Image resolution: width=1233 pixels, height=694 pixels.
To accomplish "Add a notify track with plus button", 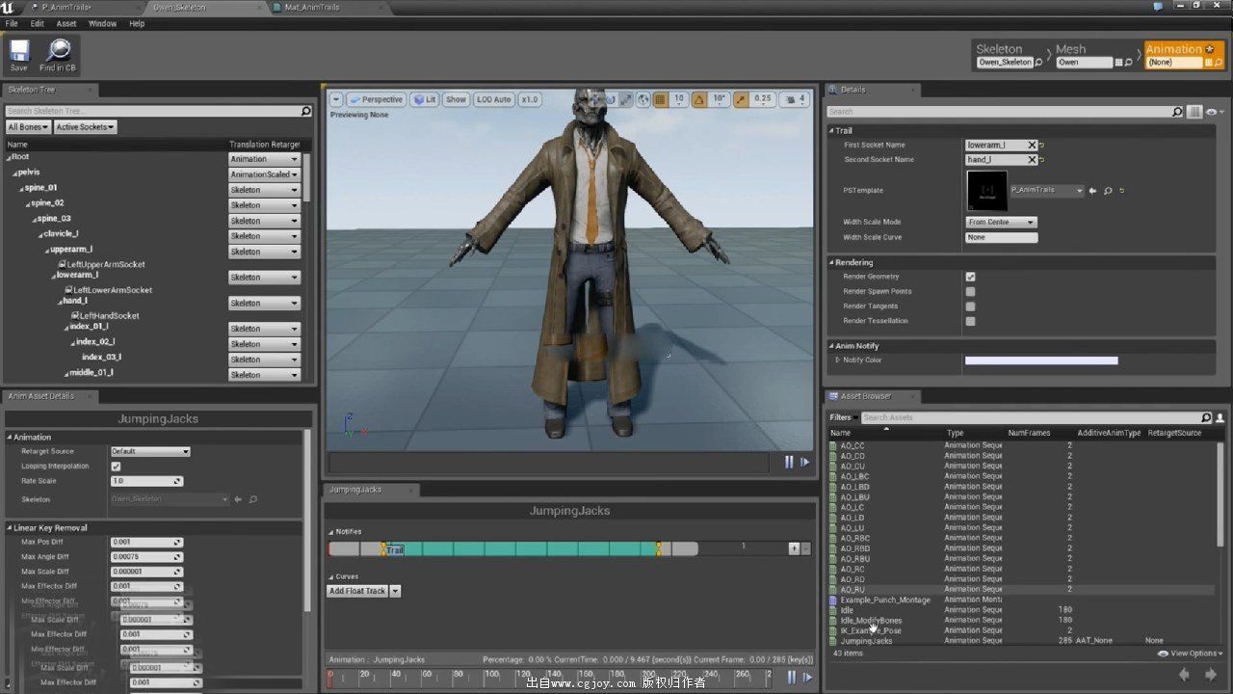I will 794,547.
